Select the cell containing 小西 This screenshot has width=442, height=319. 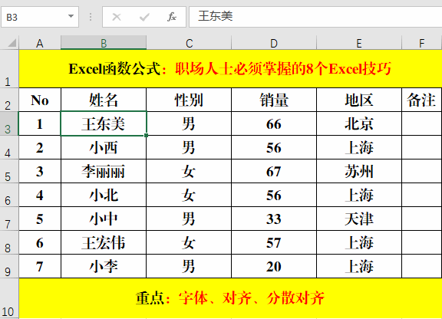[104, 147]
